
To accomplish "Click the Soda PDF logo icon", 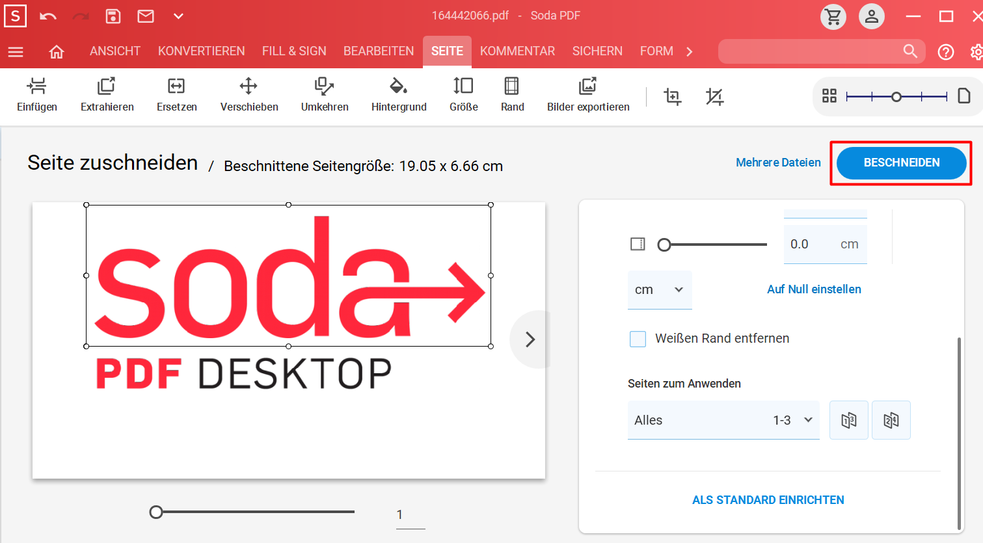I will point(15,16).
